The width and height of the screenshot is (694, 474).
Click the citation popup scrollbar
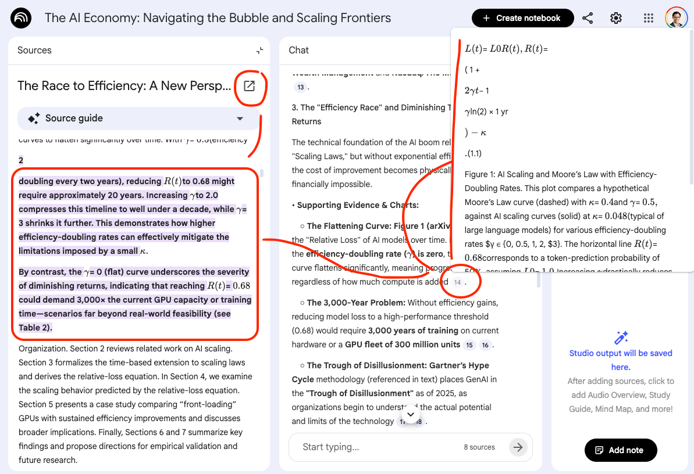(x=691, y=108)
